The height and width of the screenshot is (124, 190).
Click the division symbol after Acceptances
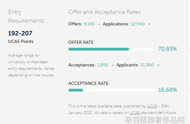pyautogui.click(x=113, y=65)
